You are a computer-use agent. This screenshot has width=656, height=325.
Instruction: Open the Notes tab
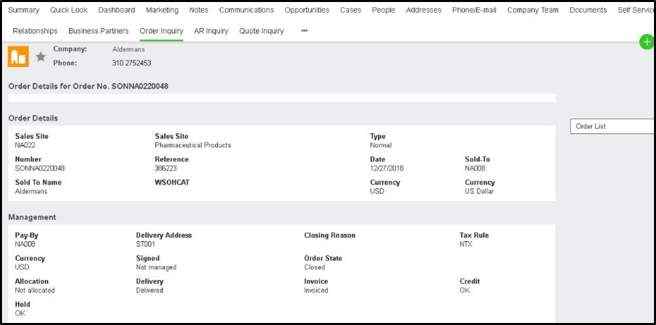pyautogui.click(x=199, y=10)
